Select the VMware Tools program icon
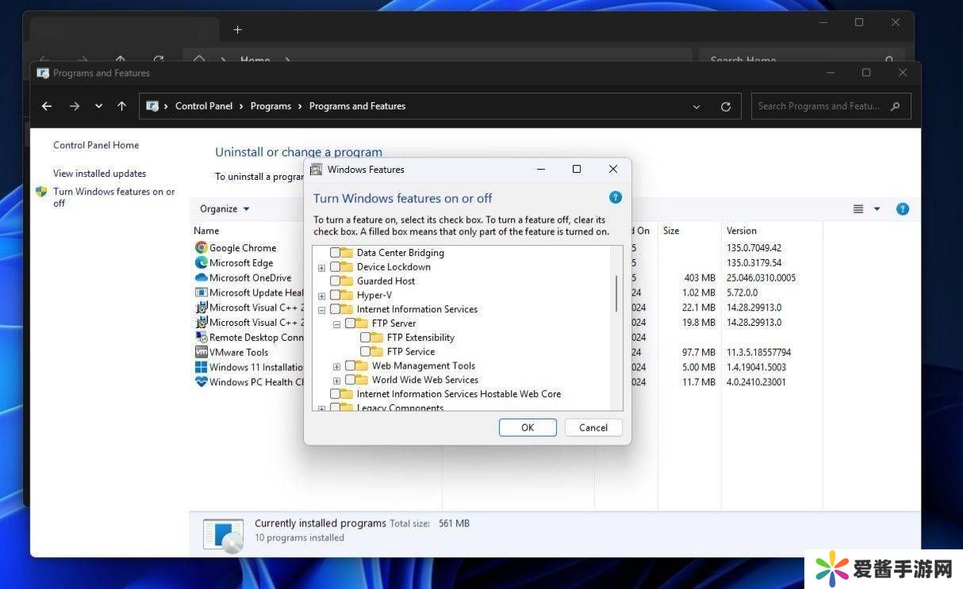The width and height of the screenshot is (963, 589). pos(201,352)
